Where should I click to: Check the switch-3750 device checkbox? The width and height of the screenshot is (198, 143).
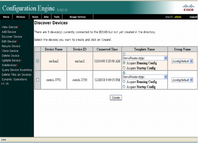pyautogui.click(x=38, y=80)
